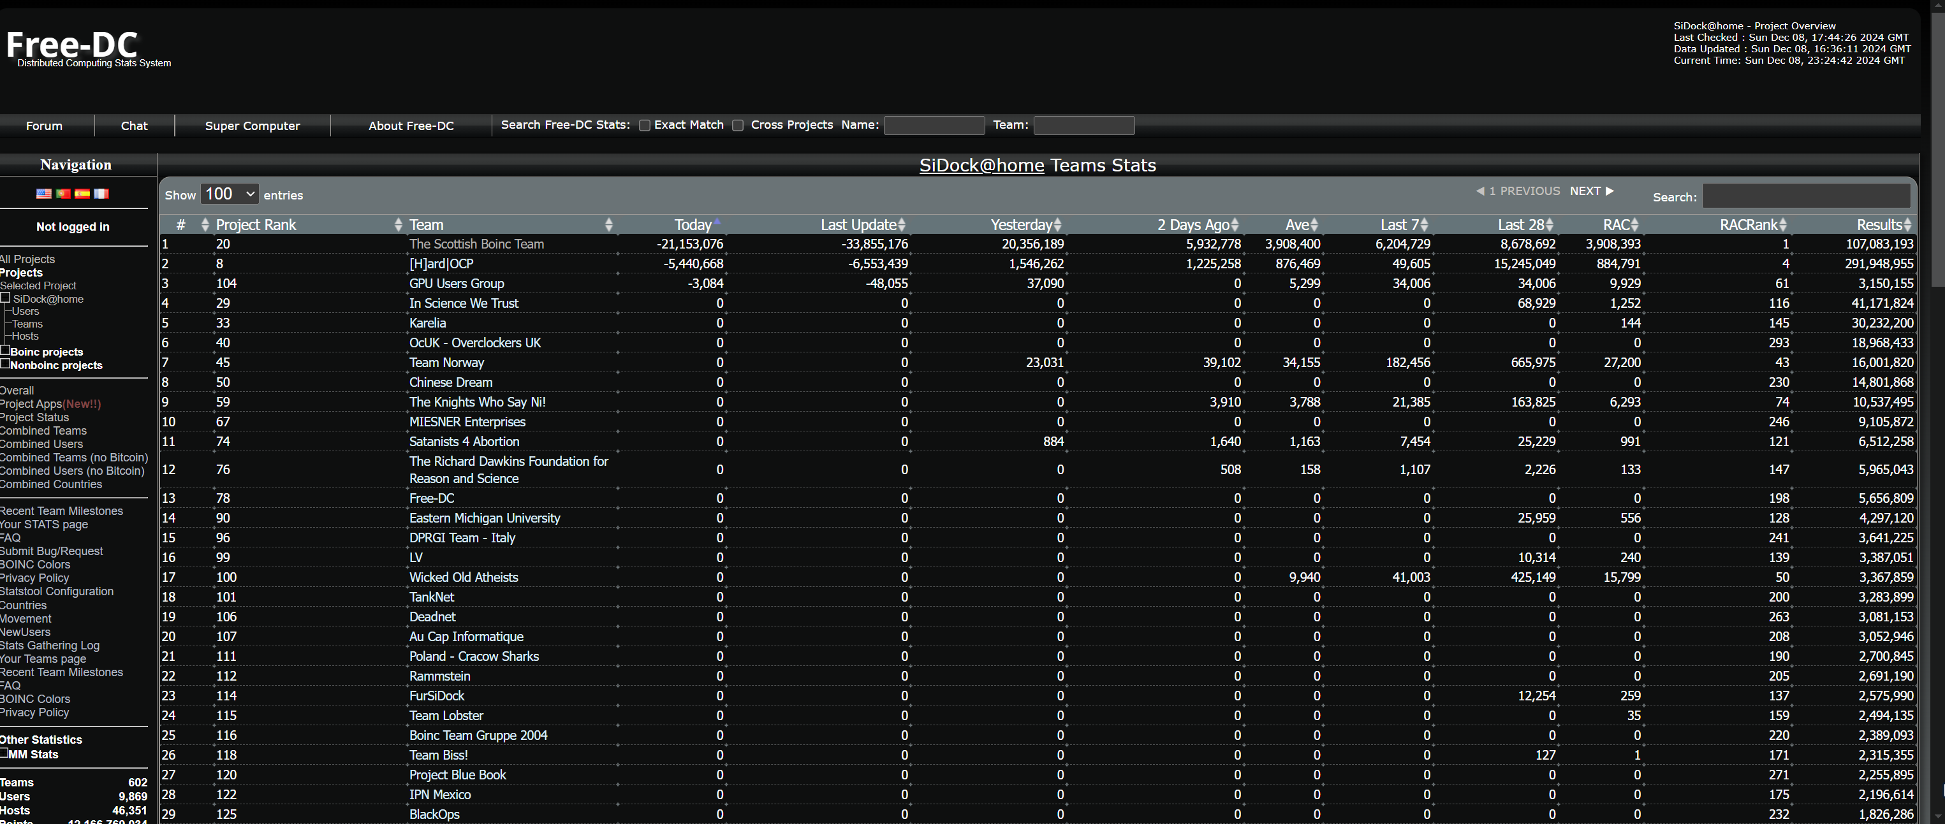
Task: Open the Forum menu item
Action: click(x=44, y=126)
